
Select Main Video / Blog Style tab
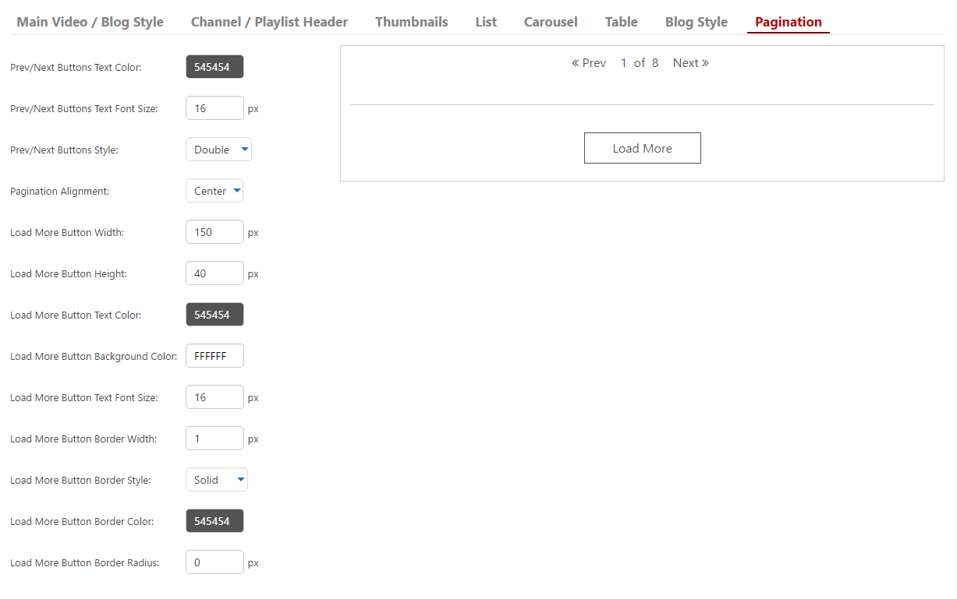tap(90, 22)
